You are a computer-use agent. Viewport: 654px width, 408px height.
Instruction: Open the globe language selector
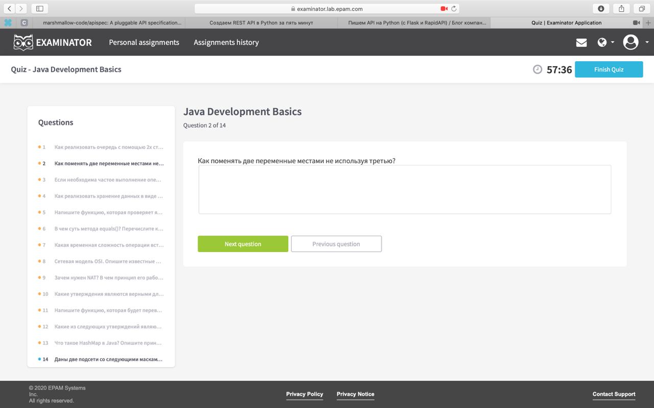coord(605,42)
